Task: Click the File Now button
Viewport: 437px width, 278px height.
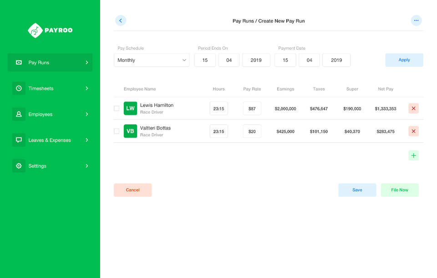Action: coord(400,190)
